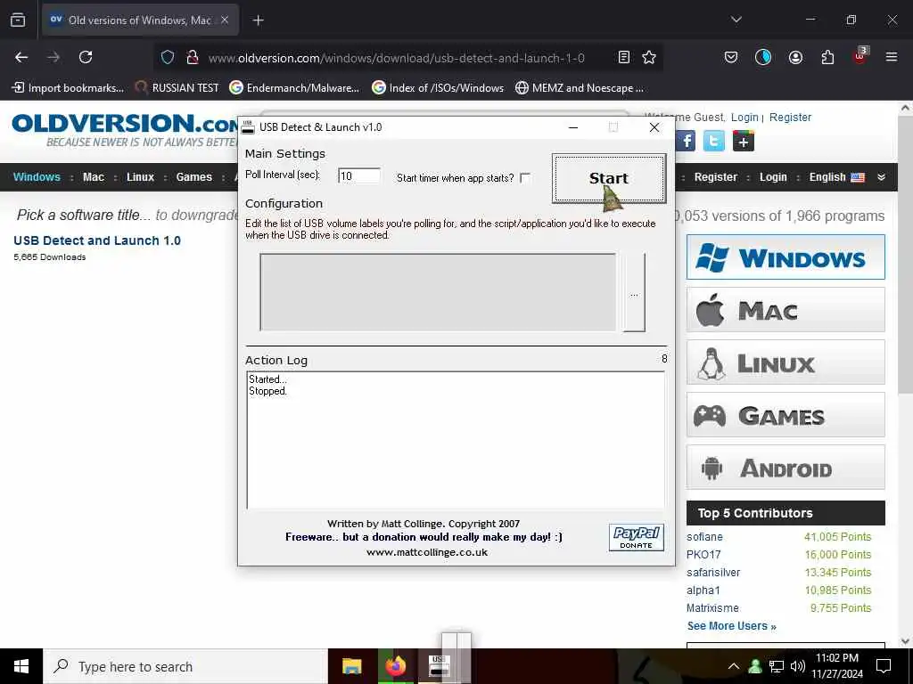The width and height of the screenshot is (913, 684).
Task: Click the tracking protection shield icon
Action: (x=168, y=57)
